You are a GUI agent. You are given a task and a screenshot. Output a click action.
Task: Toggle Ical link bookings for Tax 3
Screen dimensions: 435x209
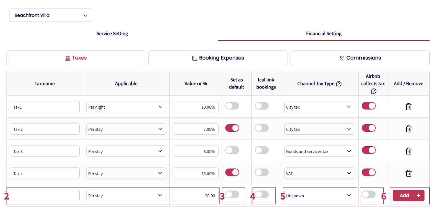[x=262, y=150]
